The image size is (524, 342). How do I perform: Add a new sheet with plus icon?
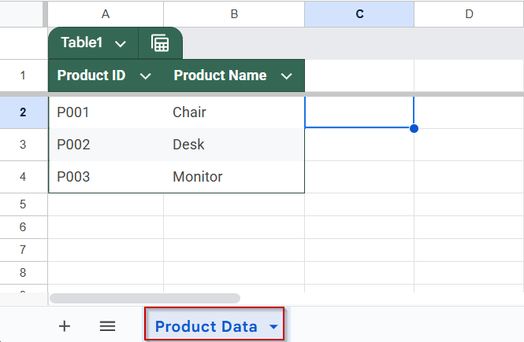coord(65,326)
